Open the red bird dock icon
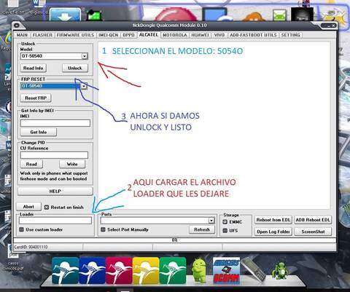The width and height of the screenshot is (350, 292). click(119, 271)
